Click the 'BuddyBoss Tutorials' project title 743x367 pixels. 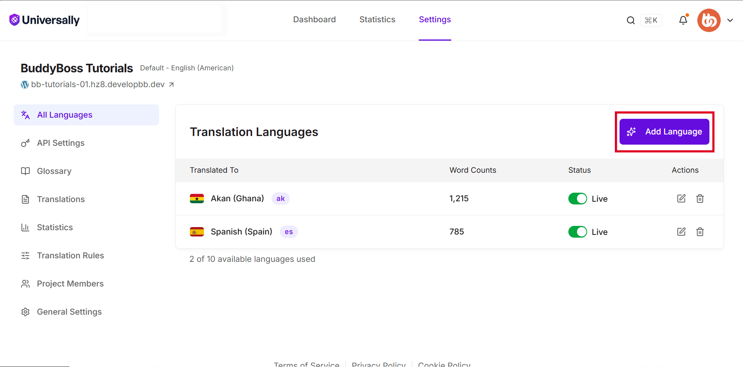pos(77,68)
